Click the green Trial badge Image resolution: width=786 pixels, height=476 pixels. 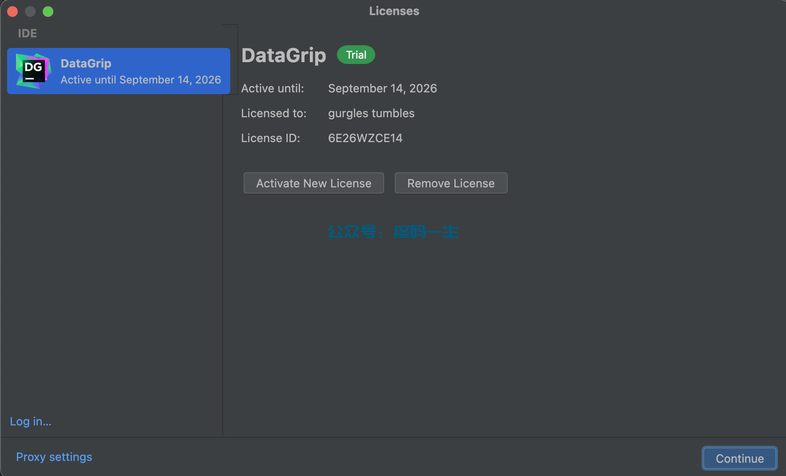coord(356,55)
